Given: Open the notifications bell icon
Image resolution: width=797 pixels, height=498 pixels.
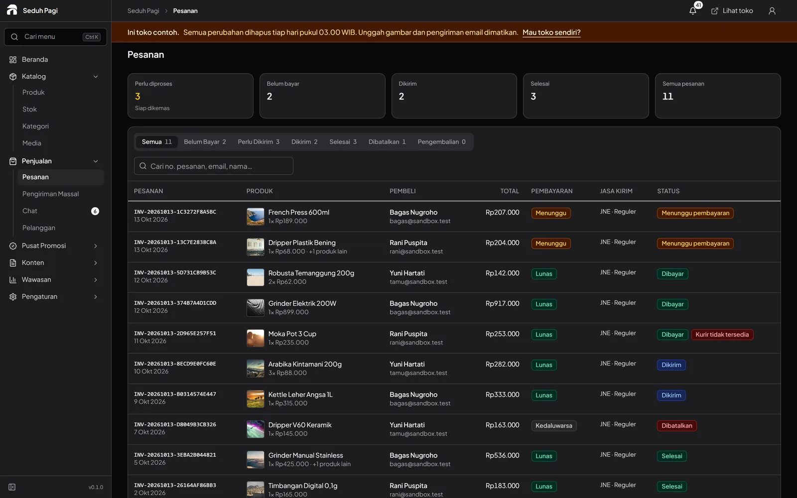Looking at the screenshot, I should coord(693,11).
